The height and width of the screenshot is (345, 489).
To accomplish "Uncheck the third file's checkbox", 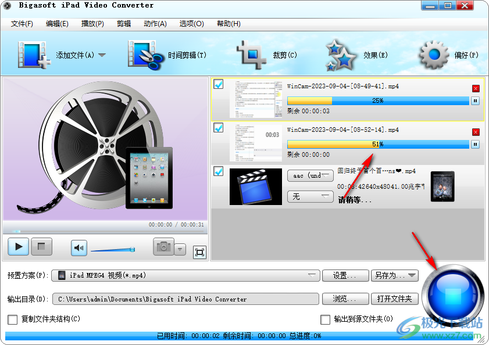I will 218,171.
